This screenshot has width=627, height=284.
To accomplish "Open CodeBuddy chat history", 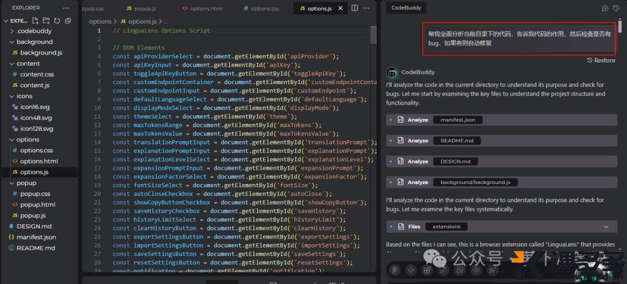I will click(616, 8).
